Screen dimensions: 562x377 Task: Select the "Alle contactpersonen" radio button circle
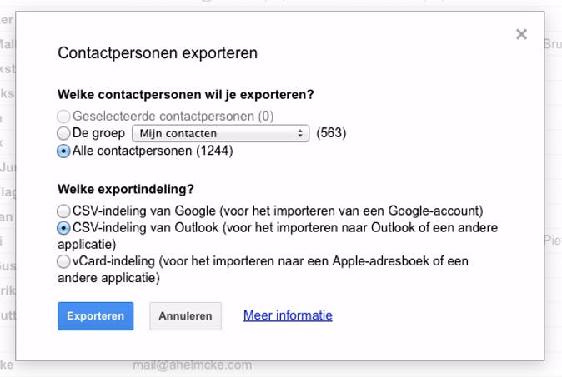click(63, 151)
